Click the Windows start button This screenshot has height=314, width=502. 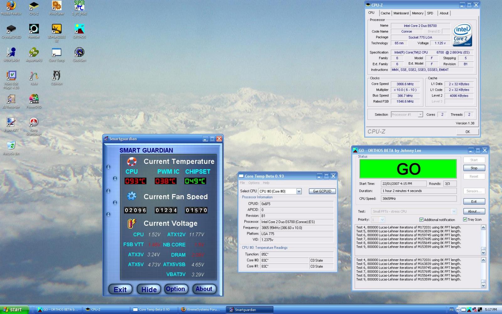click(x=14, y=310)
